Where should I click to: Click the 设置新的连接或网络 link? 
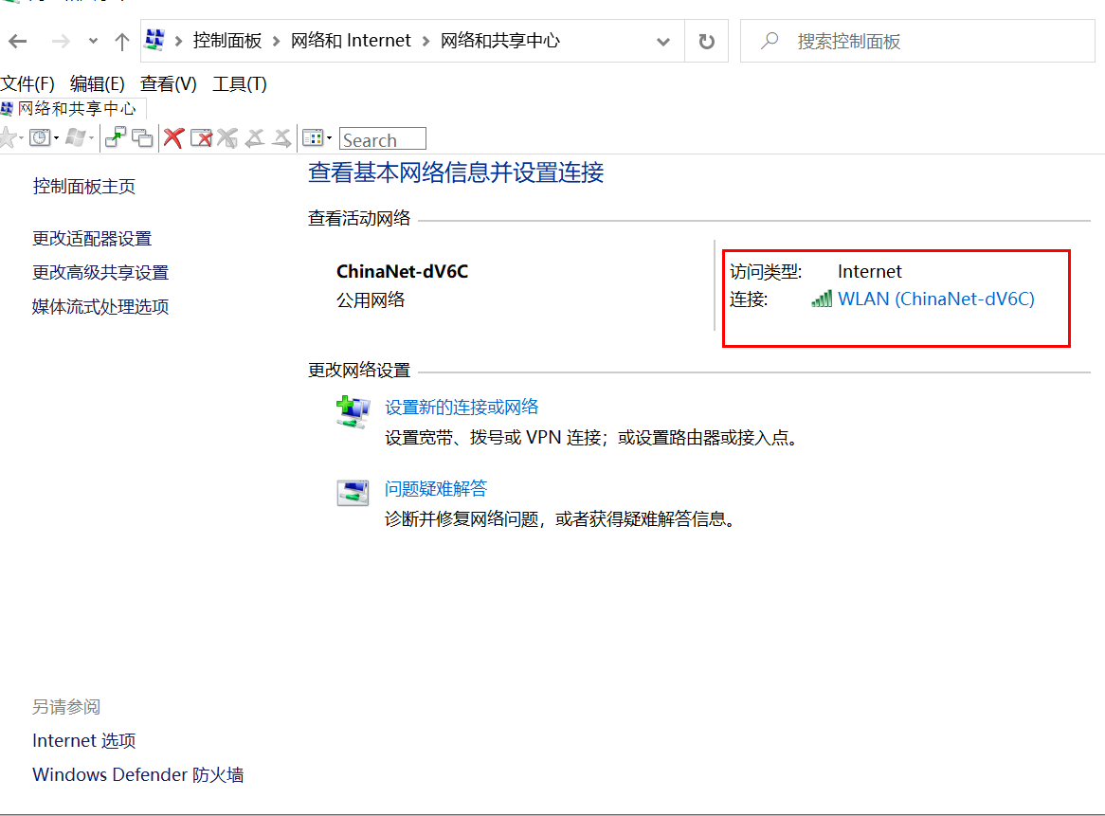pyautogui.click(x=462, y=408)
